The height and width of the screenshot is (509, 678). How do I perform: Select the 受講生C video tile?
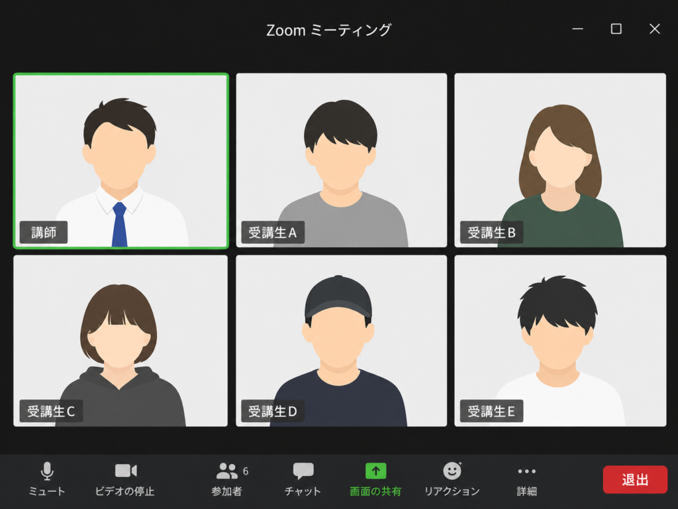coord(121,341)
